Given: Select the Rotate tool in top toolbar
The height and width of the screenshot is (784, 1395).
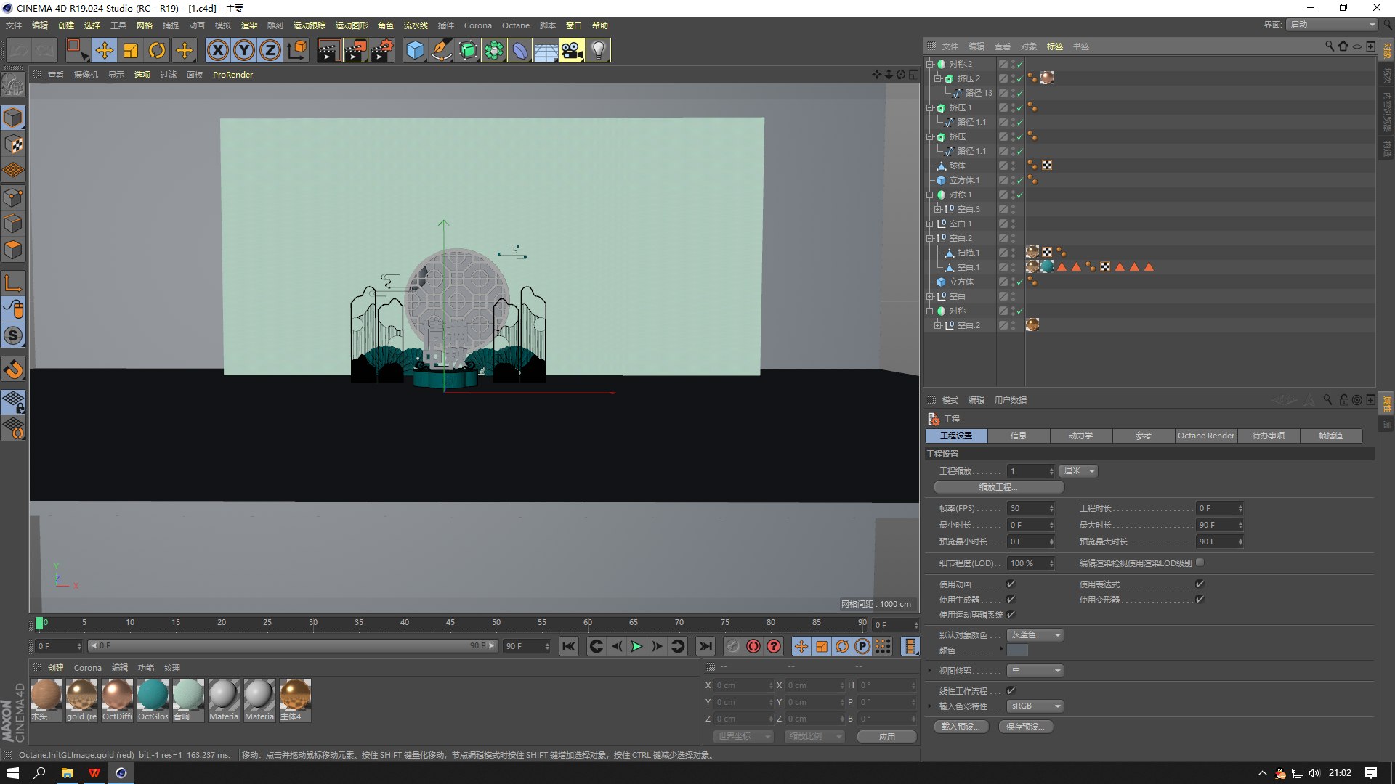Looking at the screenshot, I should [157, 50].
